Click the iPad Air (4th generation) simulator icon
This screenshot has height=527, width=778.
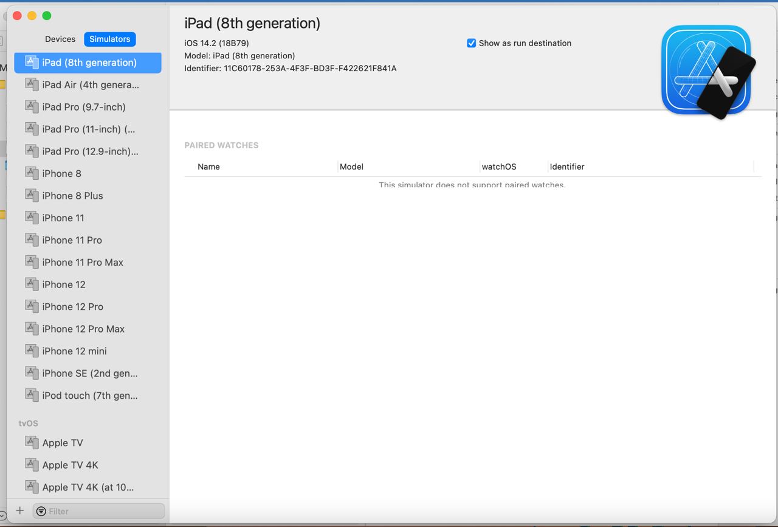pyautogui.click(x=32, y=84)
